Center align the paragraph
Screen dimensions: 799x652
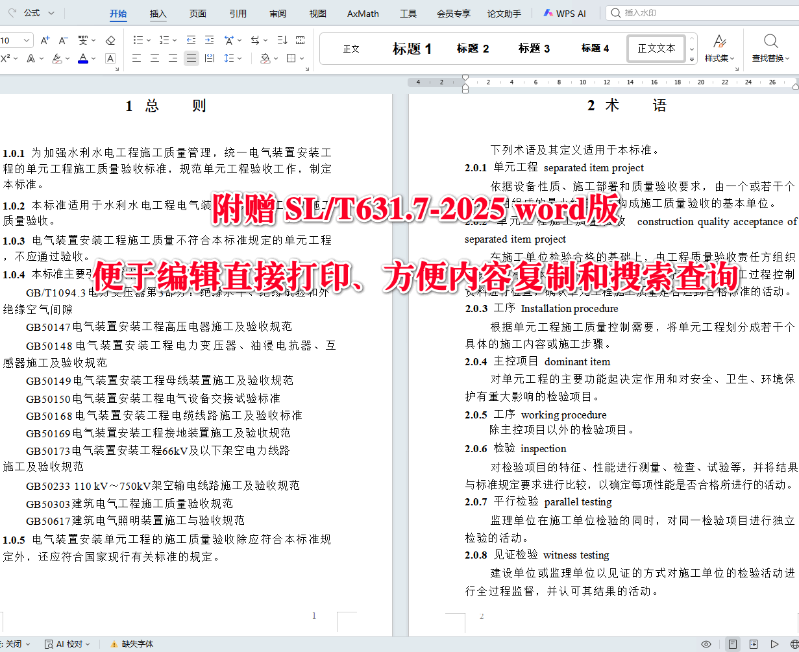[x=154, y=58]
